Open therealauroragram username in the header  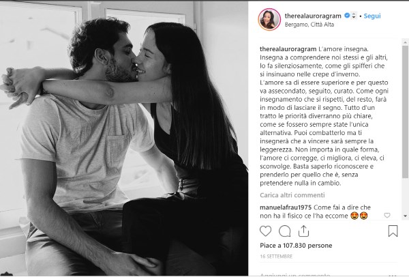point(313,16)
